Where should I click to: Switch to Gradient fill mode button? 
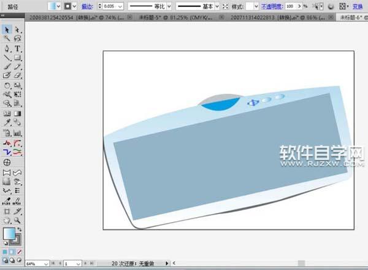[13, 252]
